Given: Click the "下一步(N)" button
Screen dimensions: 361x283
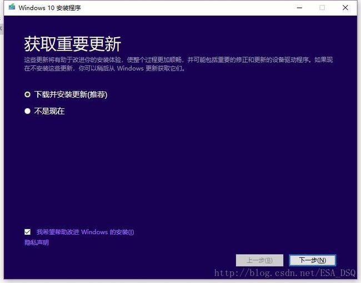Looking at the screenshot, I should tap(313, 260).
